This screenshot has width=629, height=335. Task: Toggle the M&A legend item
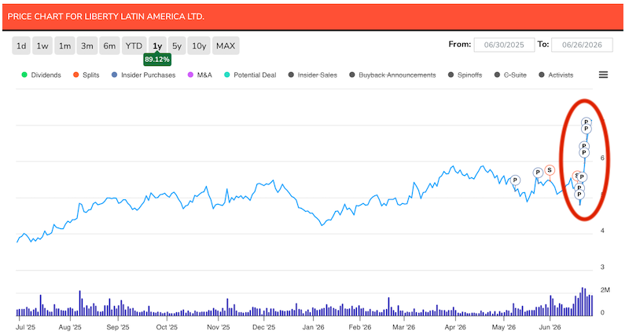tap(200, 75)
